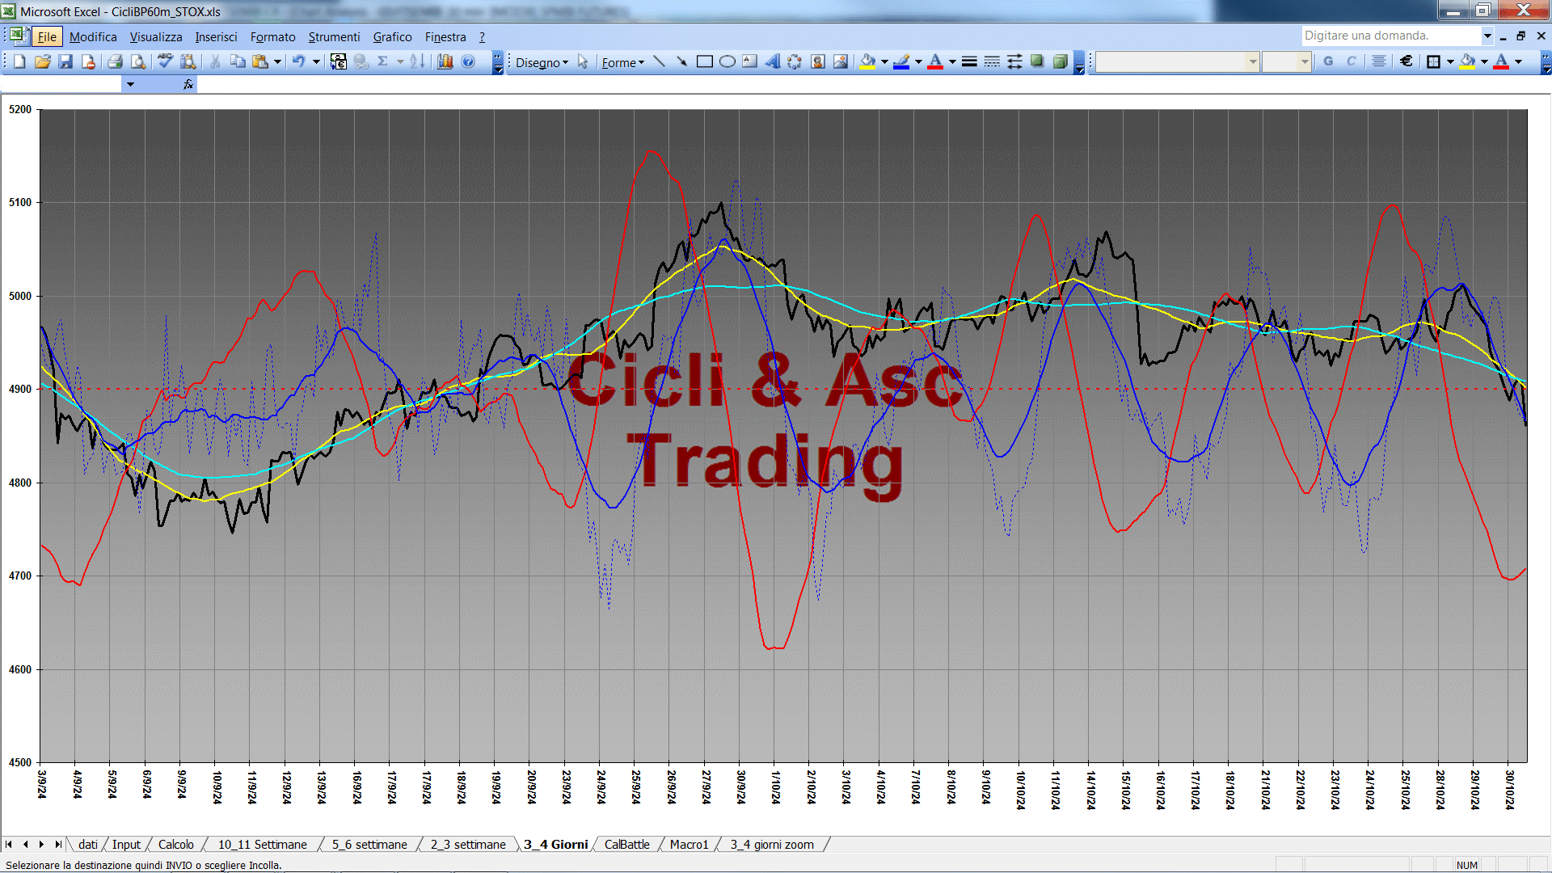Click the Paste clipboard icon

(x=260, y=61)
